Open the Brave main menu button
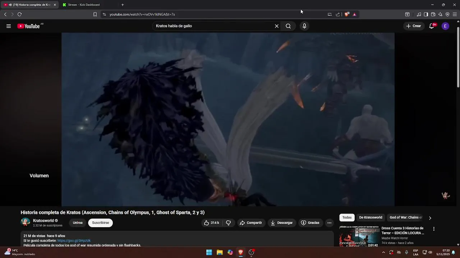 pos(455,14)
